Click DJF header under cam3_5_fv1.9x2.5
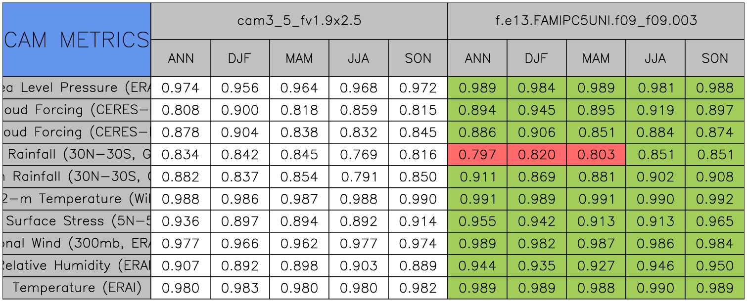The height and width of the screenshot is (302, 747). (239, 58)
